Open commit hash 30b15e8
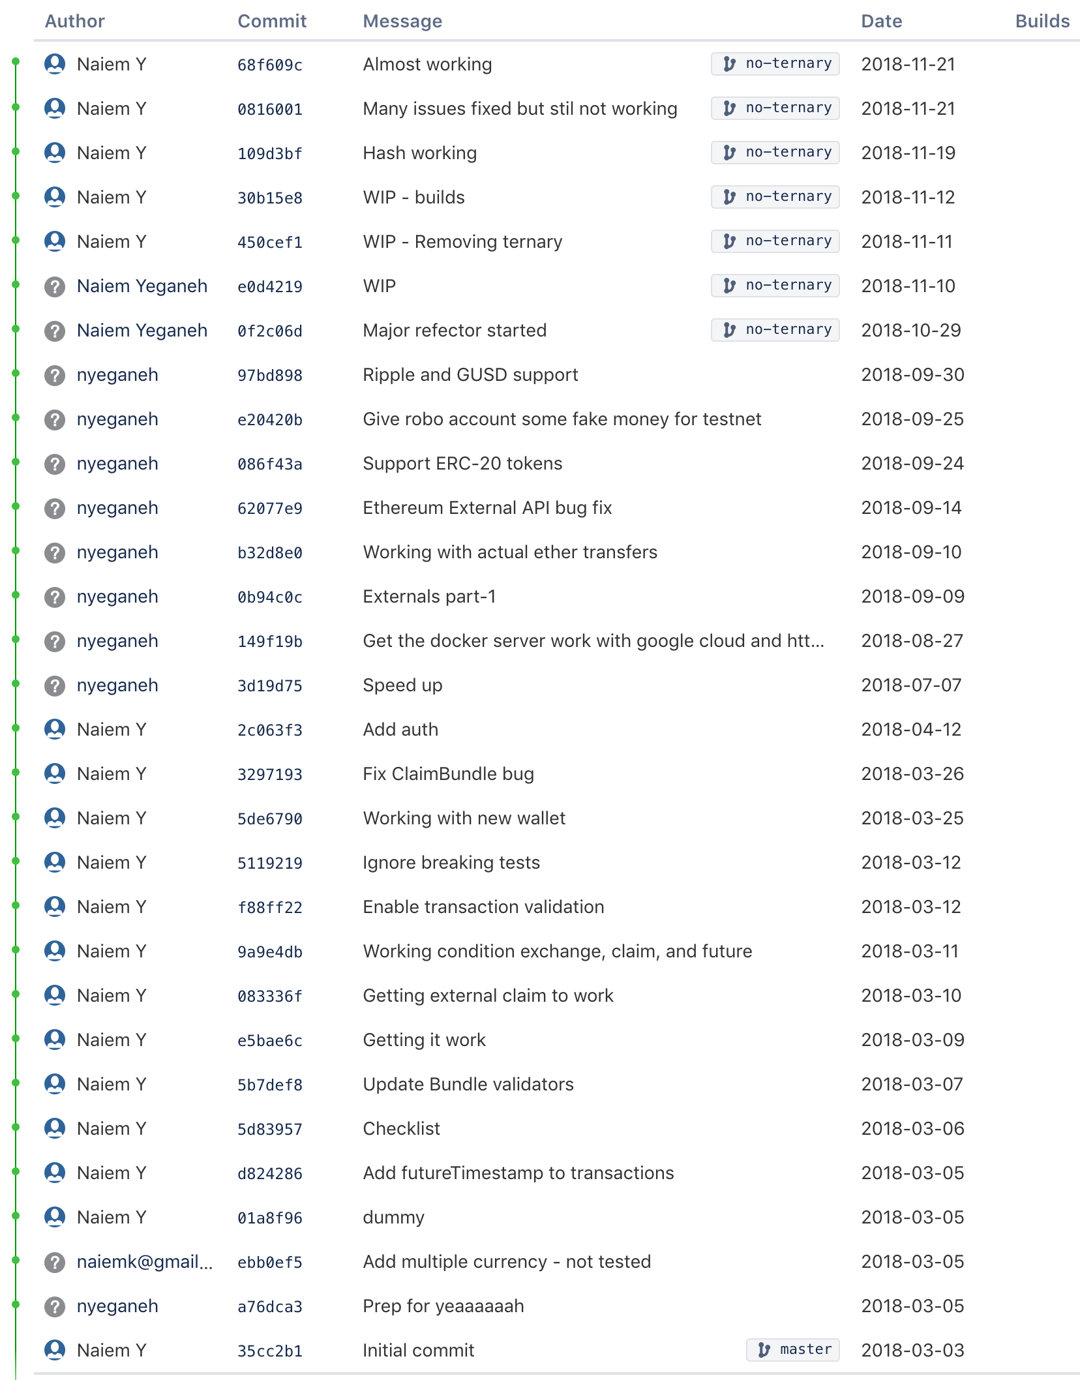Viewport: 1080px width, 1380px height. [269, 198]
